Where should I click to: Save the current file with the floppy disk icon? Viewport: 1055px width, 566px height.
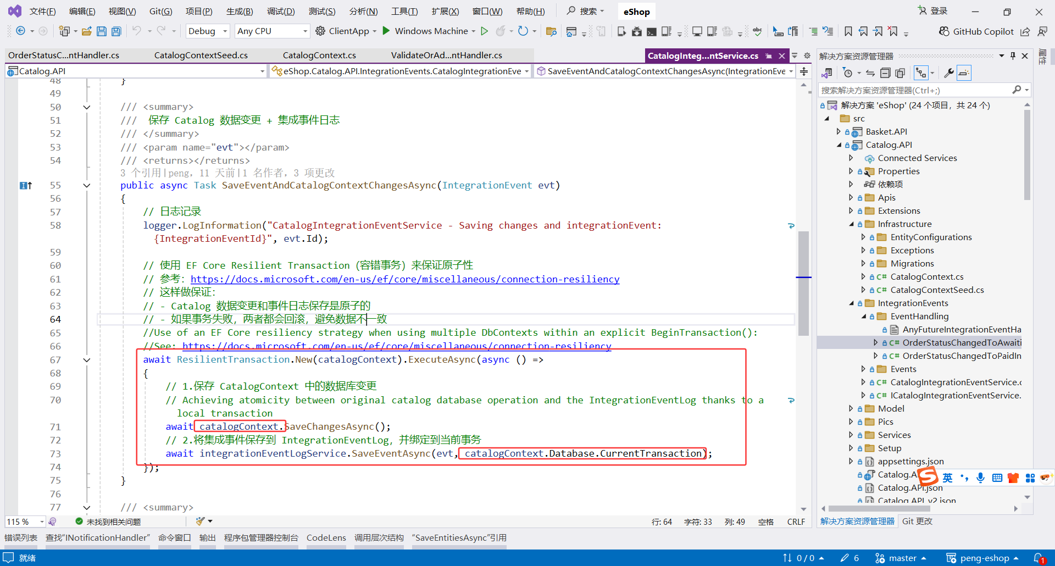pyautogui.click(x=102, y=31)
